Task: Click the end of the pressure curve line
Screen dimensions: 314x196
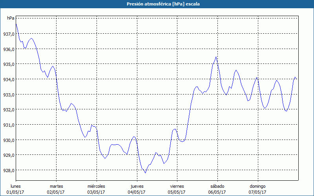Action: (x=297, y=79)
